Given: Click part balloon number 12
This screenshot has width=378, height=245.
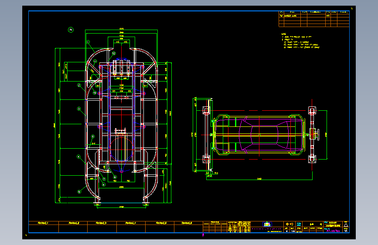Looking at the screenshot, I should tap(114, 53).
